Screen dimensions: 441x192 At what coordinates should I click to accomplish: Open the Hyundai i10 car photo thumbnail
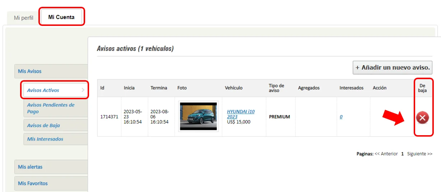click(x=198, y=116)
